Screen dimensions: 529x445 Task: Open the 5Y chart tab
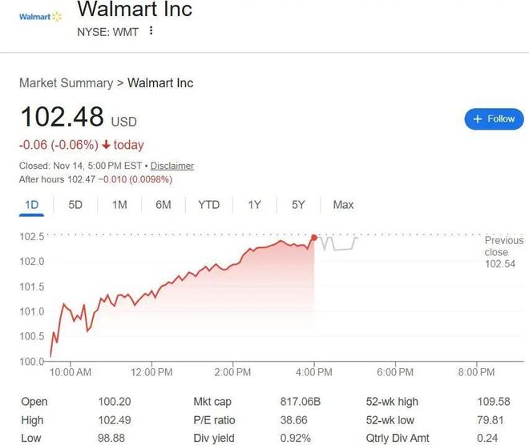(x=298, y=205)
